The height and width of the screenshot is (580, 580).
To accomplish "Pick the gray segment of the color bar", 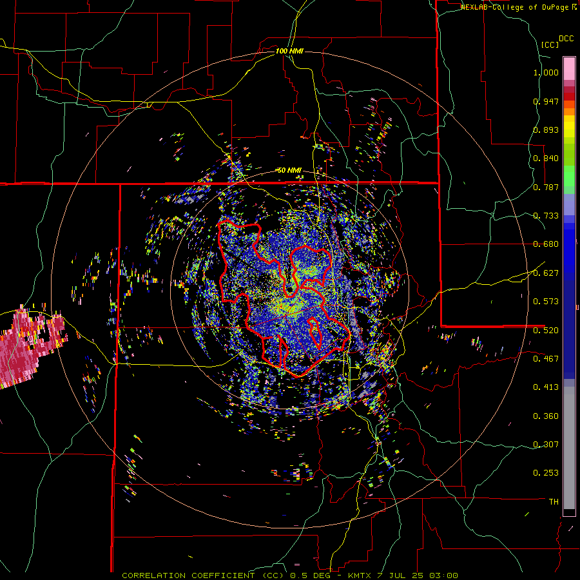I will click(569, 448).
